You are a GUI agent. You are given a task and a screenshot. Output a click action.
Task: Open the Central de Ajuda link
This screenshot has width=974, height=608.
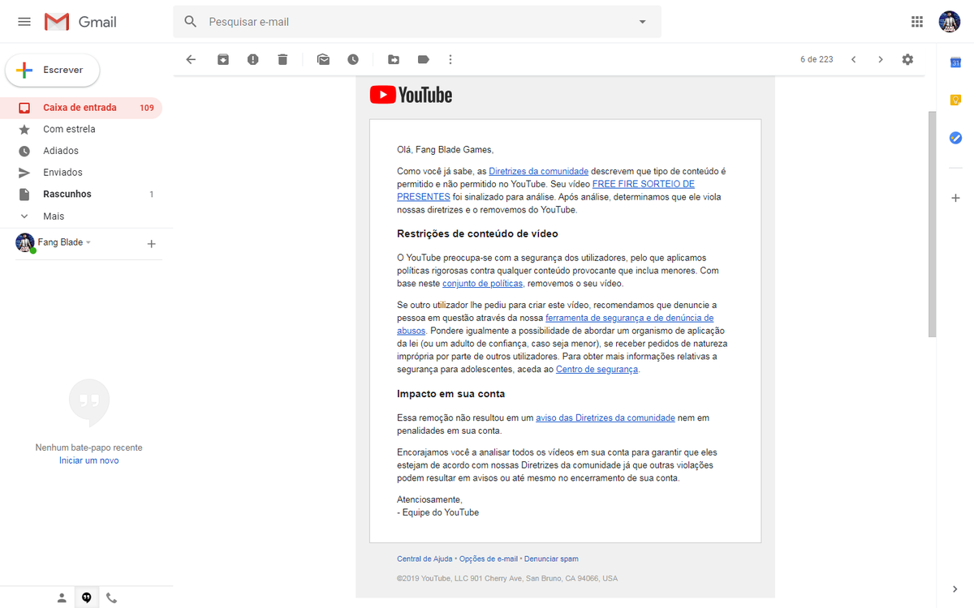425,559
